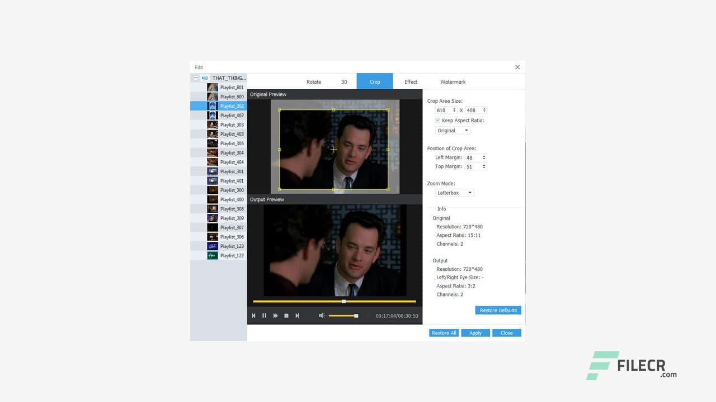Increase crop width with the up stepper

pos(453,108)
